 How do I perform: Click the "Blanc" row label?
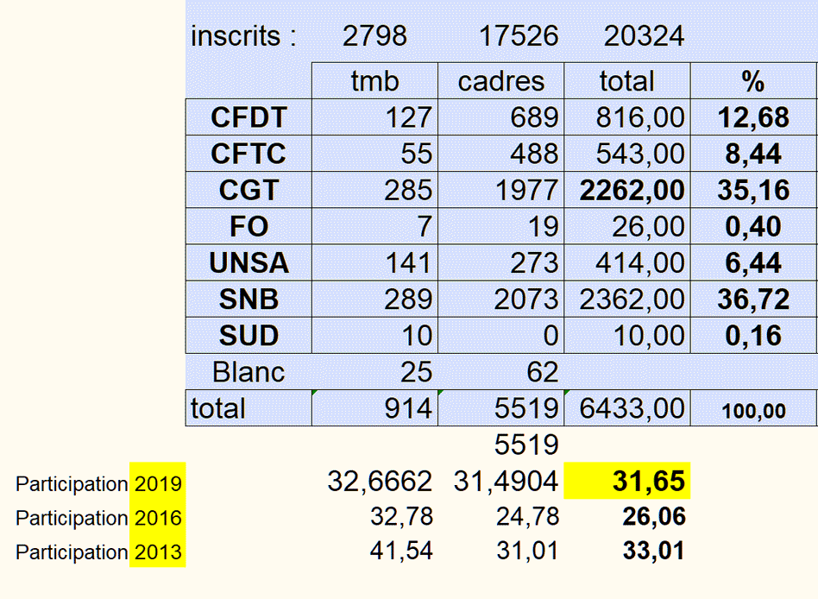pyautogui.click(x=249, y=372)
